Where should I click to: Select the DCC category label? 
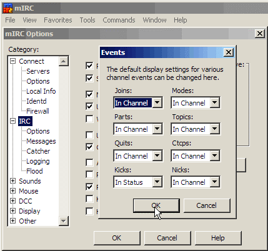26,201
